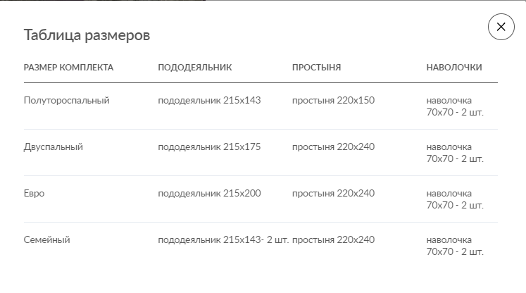Click простыня 220x240 in Евро row
The image size is (526, 293).
pos(333,193)
